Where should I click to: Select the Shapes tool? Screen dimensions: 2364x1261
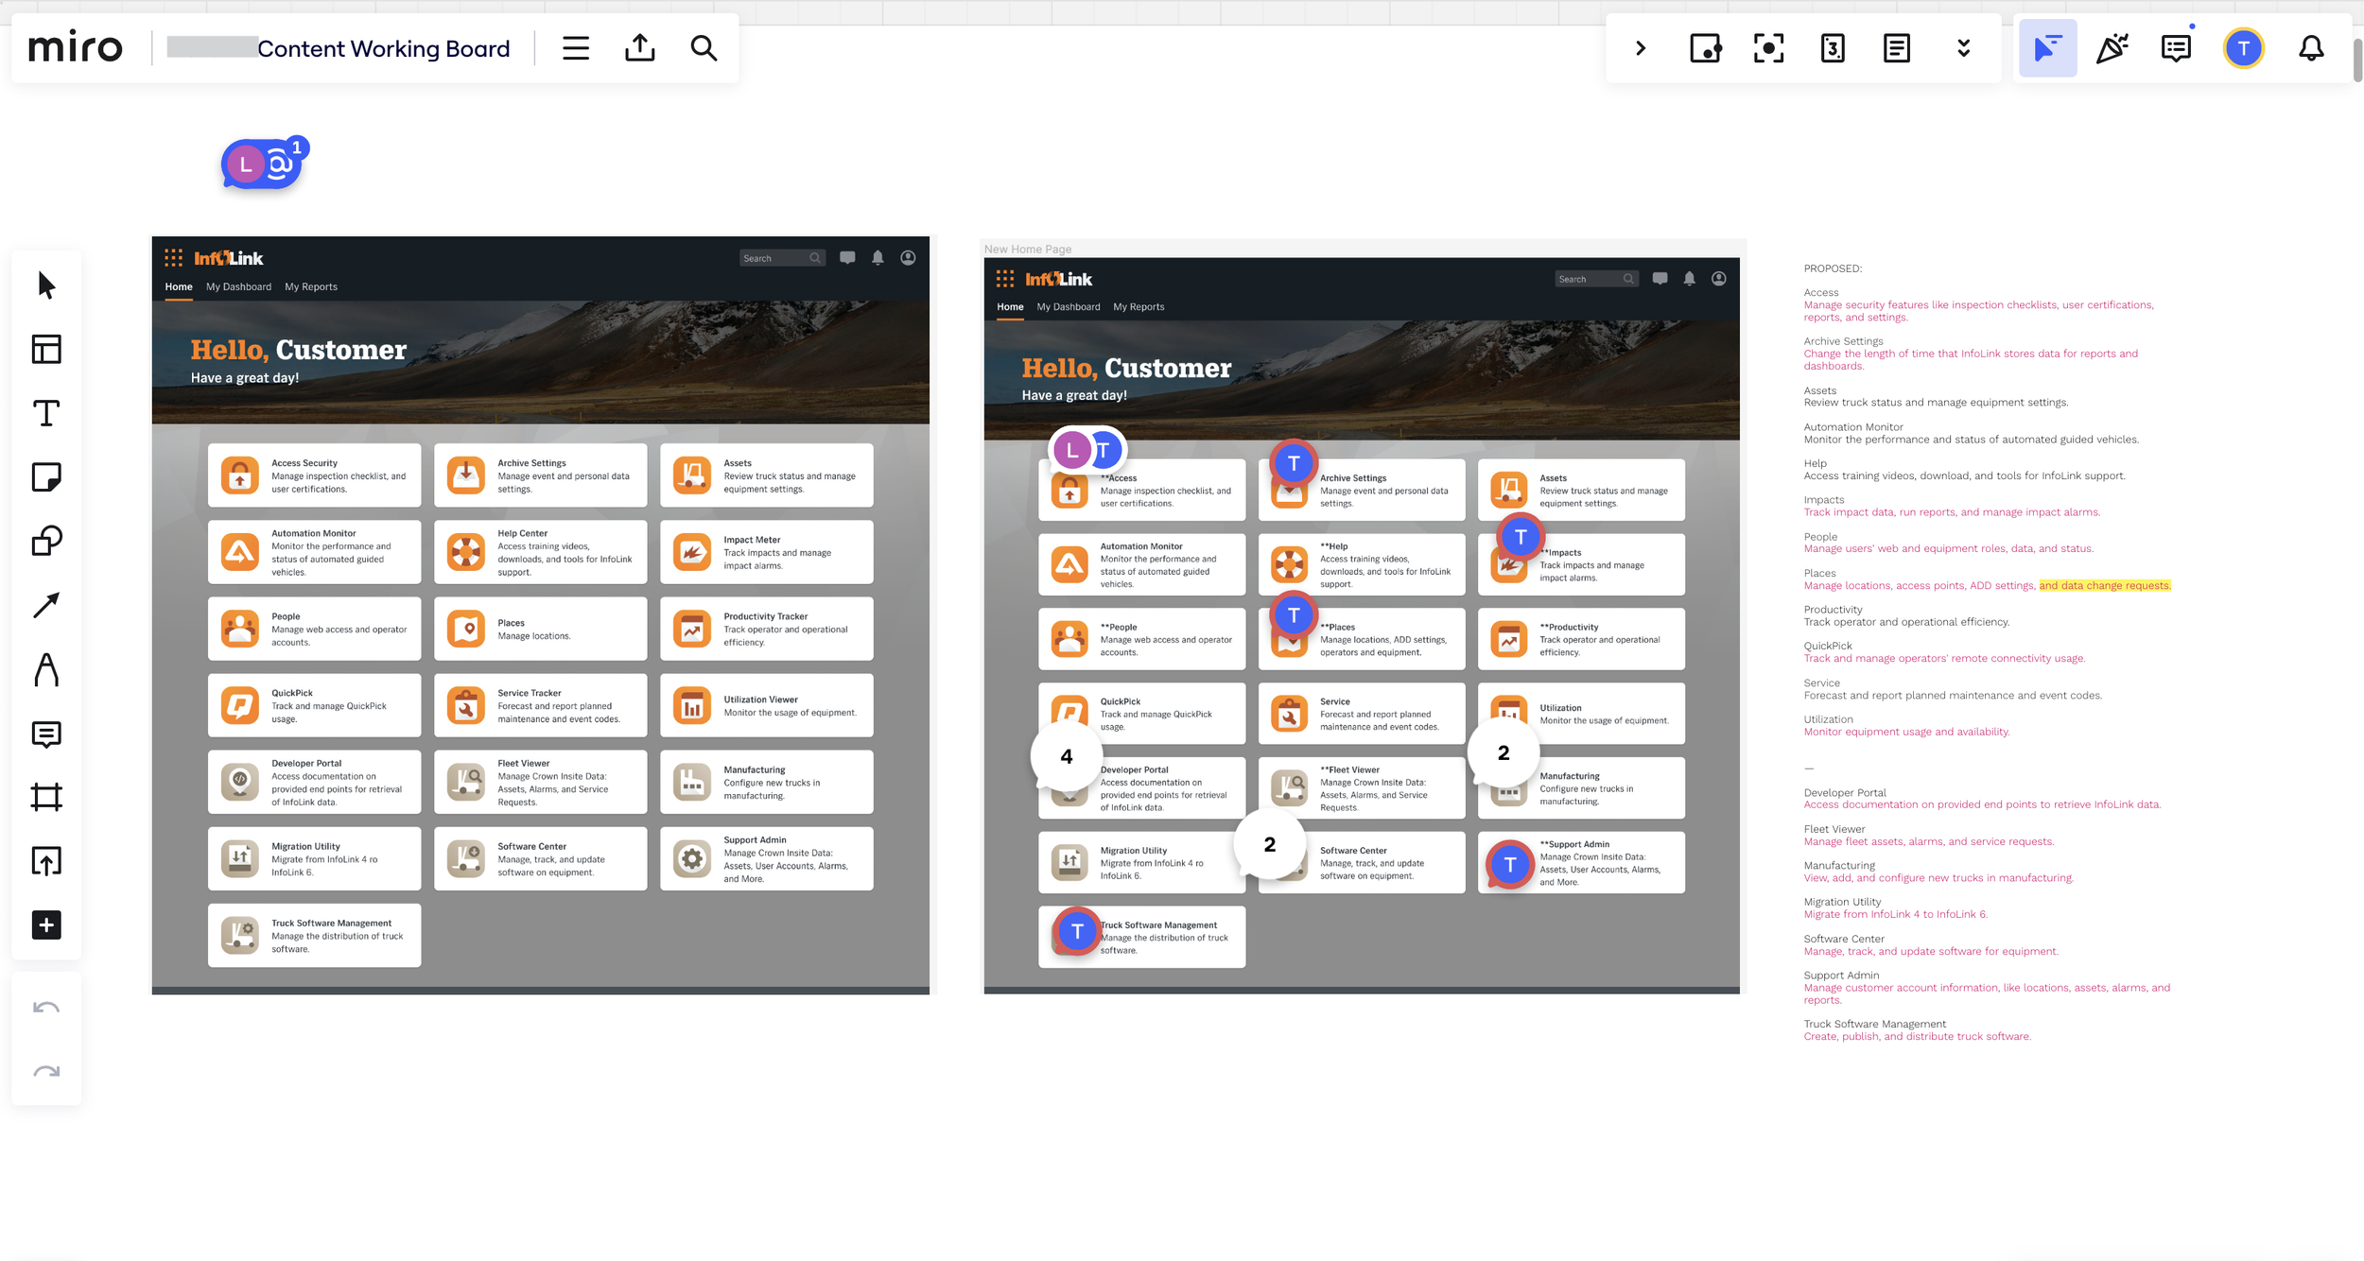click(46, 541)
